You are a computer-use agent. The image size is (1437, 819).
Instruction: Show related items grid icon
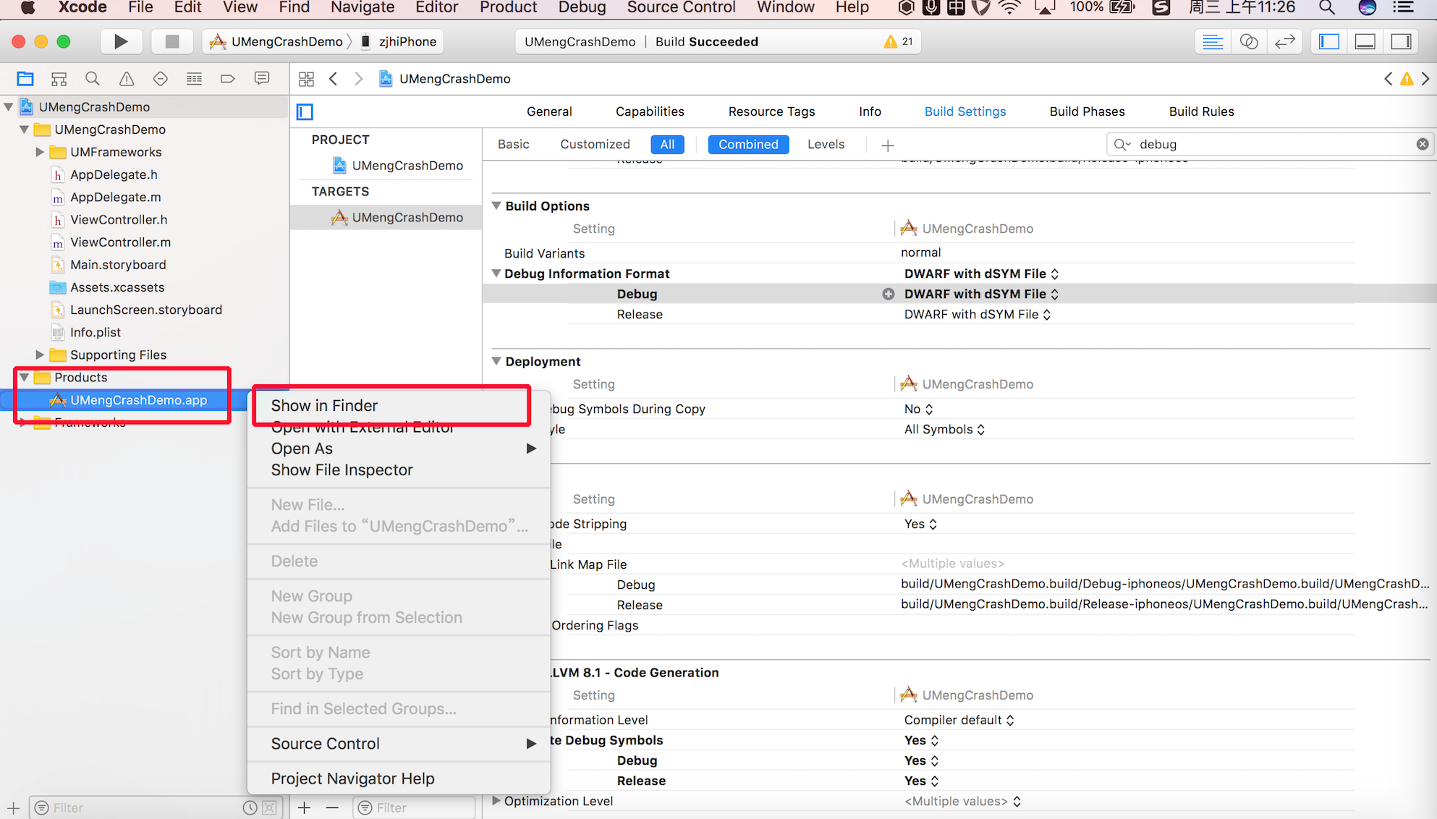(x=307, y=79)
